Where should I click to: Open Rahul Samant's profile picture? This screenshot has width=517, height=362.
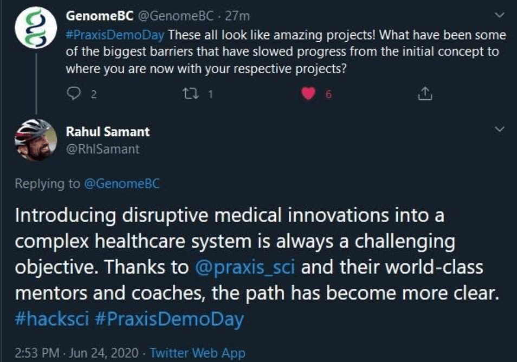coord(36,139)
